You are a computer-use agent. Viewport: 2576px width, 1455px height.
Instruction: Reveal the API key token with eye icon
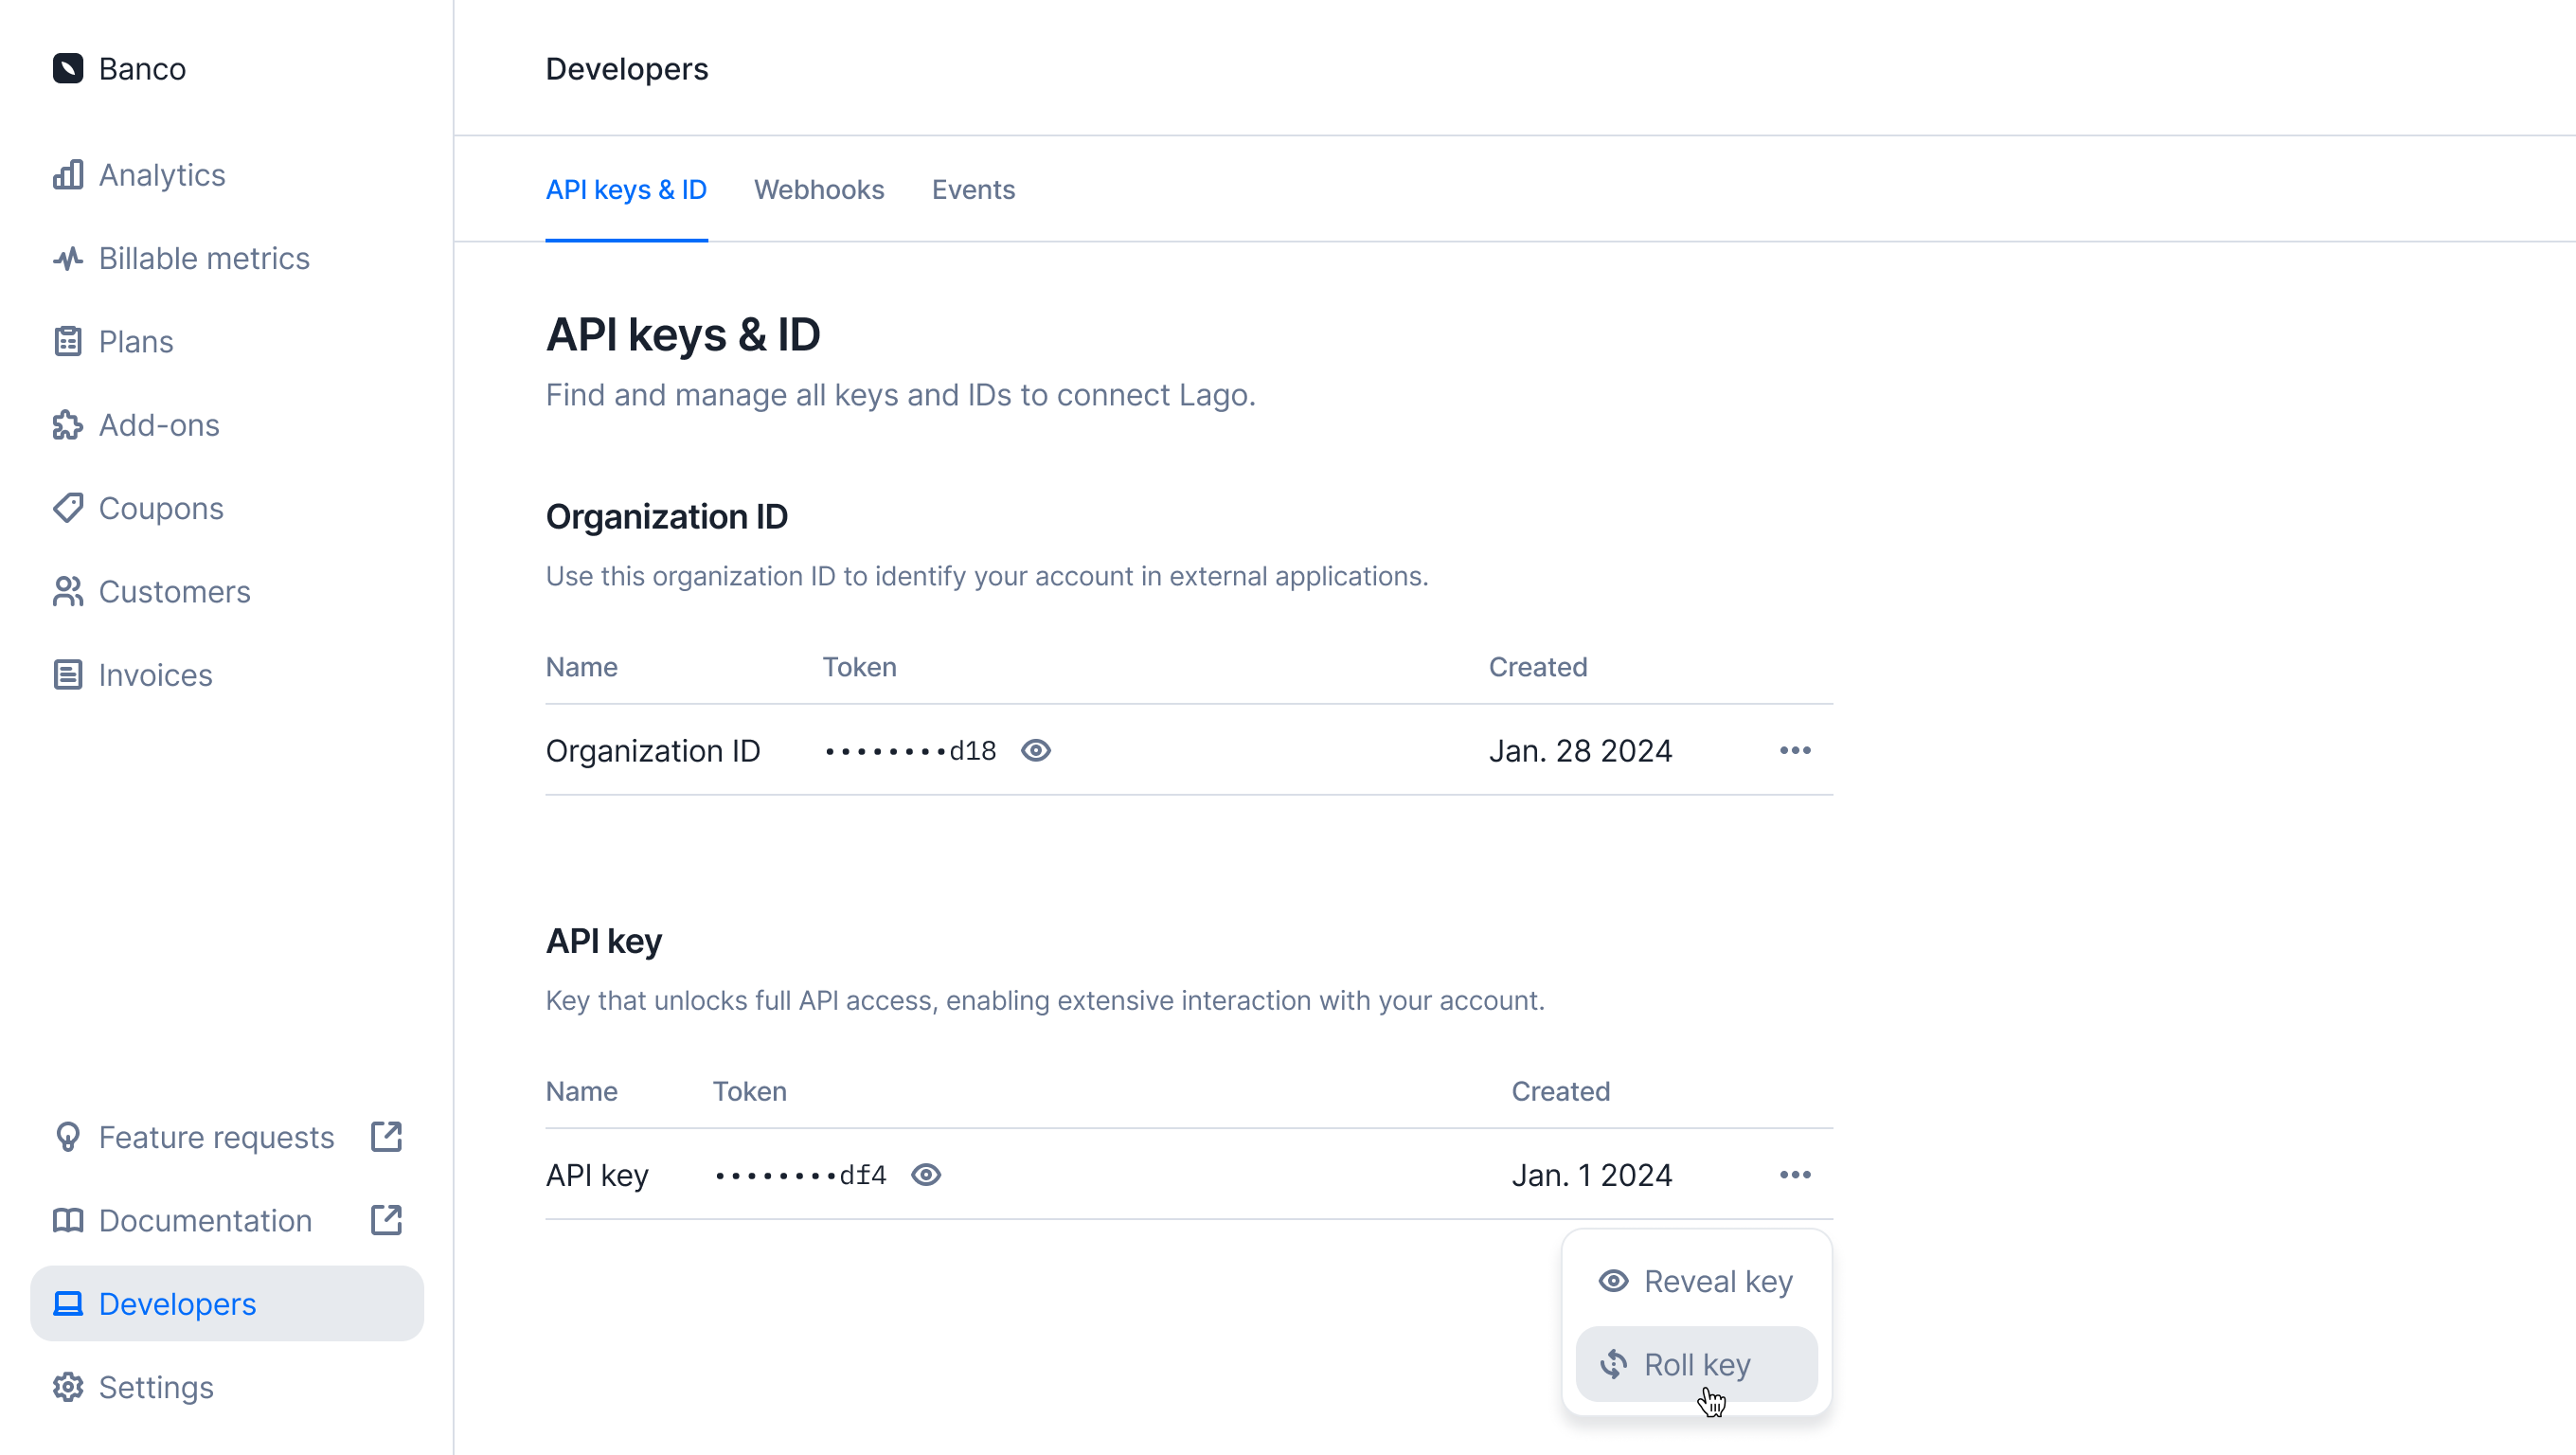[x=926, y=1175]
